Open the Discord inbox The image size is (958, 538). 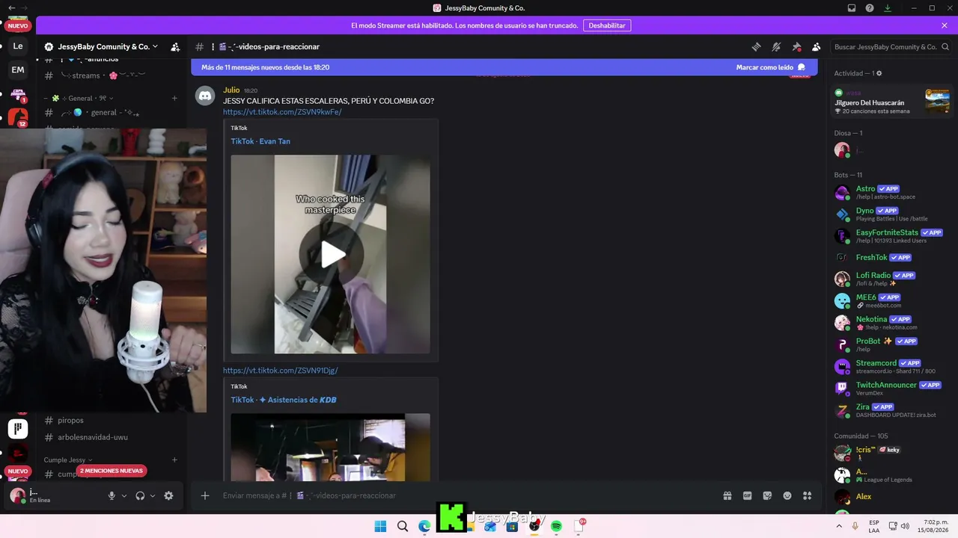point(852,8)
